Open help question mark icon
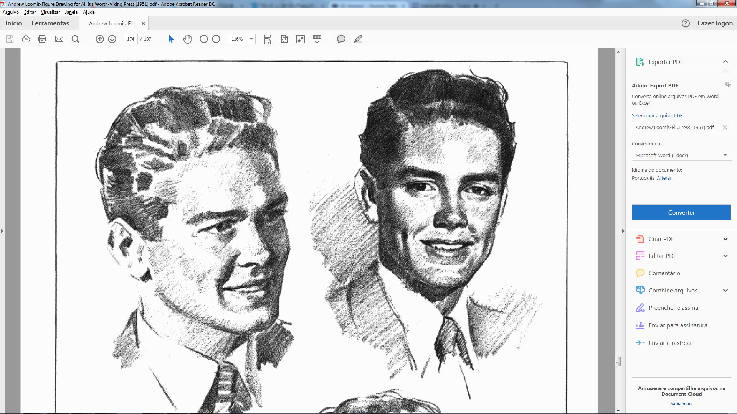 [x=686, y=23]
